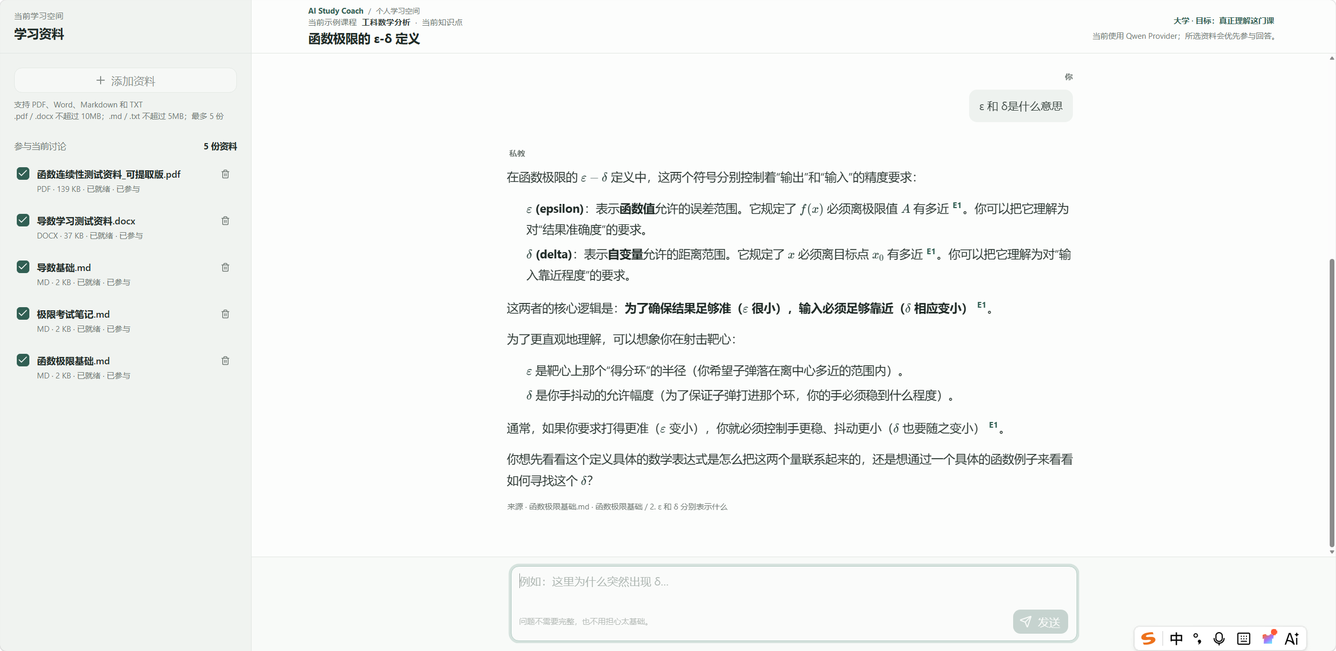Click the course name 工科数学分析
The width and height of the screenshot is (1336, 651).
pos(386,22)
